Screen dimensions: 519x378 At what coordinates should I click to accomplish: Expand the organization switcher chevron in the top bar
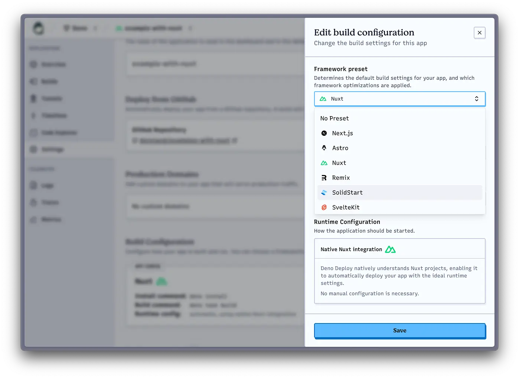point(95,28)
